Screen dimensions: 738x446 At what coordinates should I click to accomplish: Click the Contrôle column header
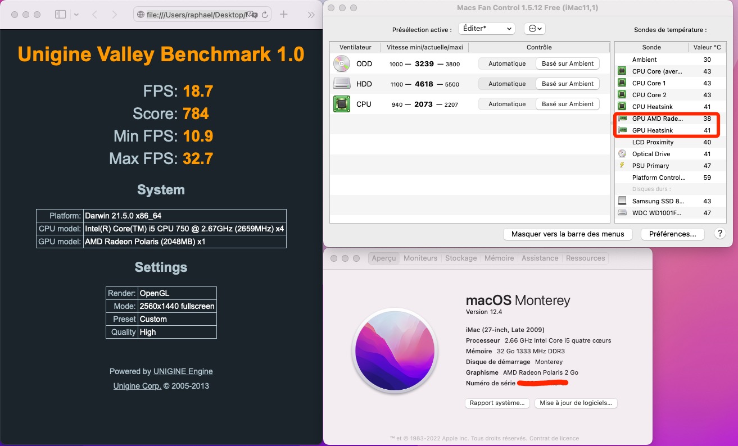click(539, 47)
